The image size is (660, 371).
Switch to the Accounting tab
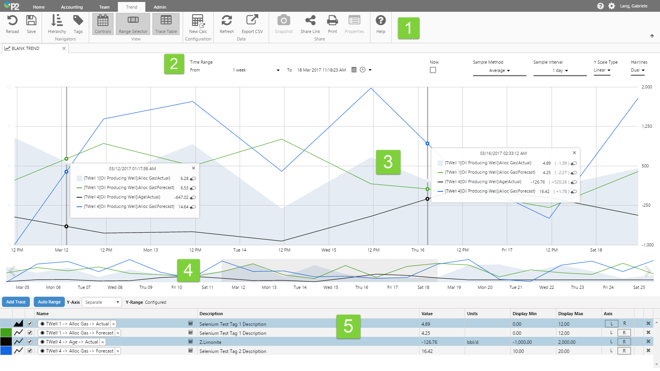pos(71,7)
